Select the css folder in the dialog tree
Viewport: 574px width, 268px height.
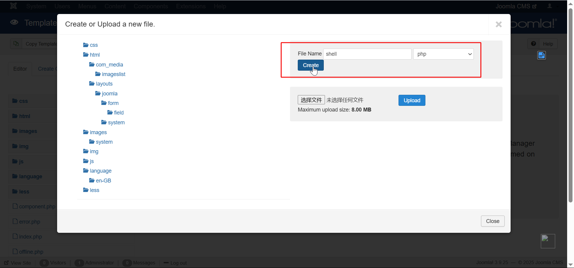pyautogui.click(x=94, y=45)
